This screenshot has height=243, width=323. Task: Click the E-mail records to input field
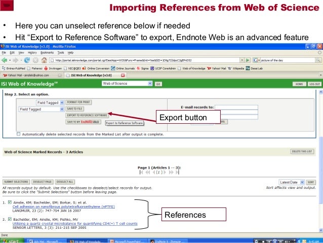pyautogui.click(x=236, y=107)
